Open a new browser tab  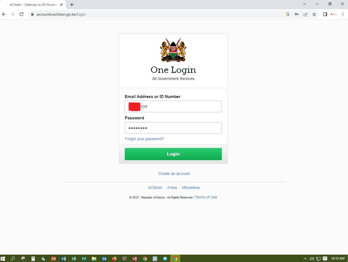click(x=72, y=5)
